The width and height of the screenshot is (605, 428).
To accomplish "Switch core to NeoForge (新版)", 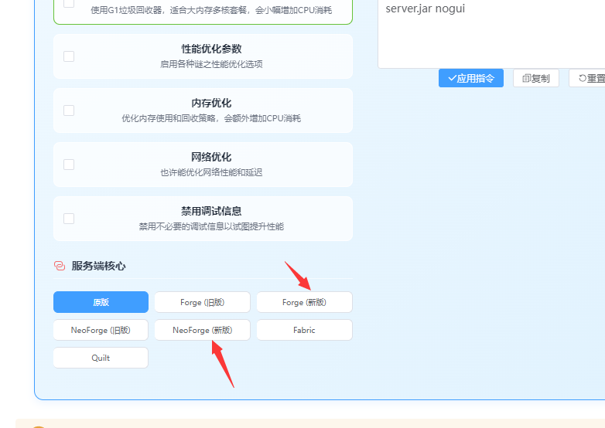I will click(x=202, y=330).
